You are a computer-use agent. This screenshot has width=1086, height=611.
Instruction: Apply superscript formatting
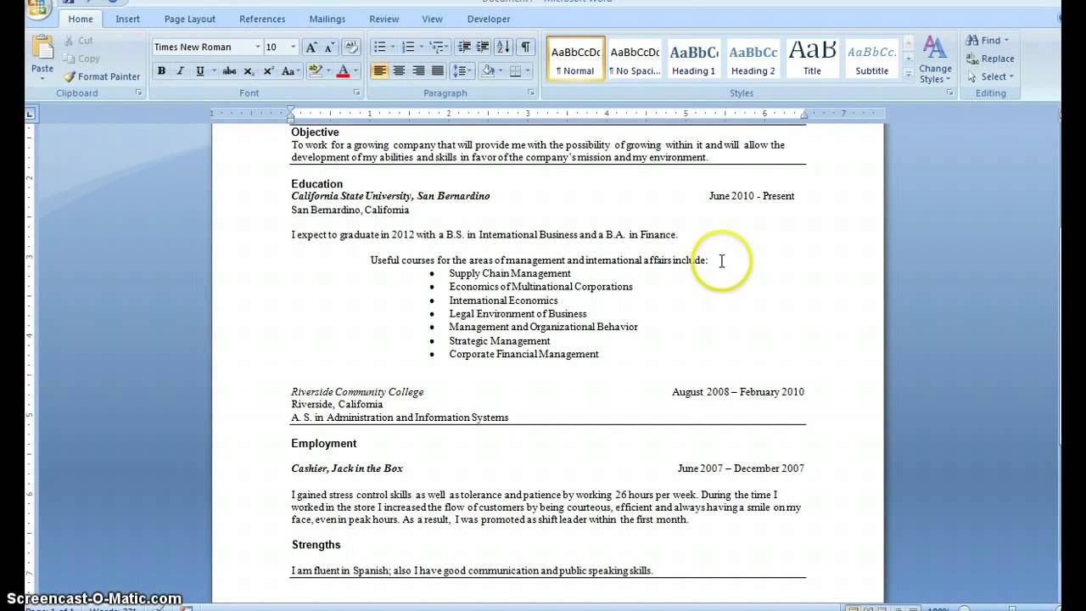click(268, 71)
